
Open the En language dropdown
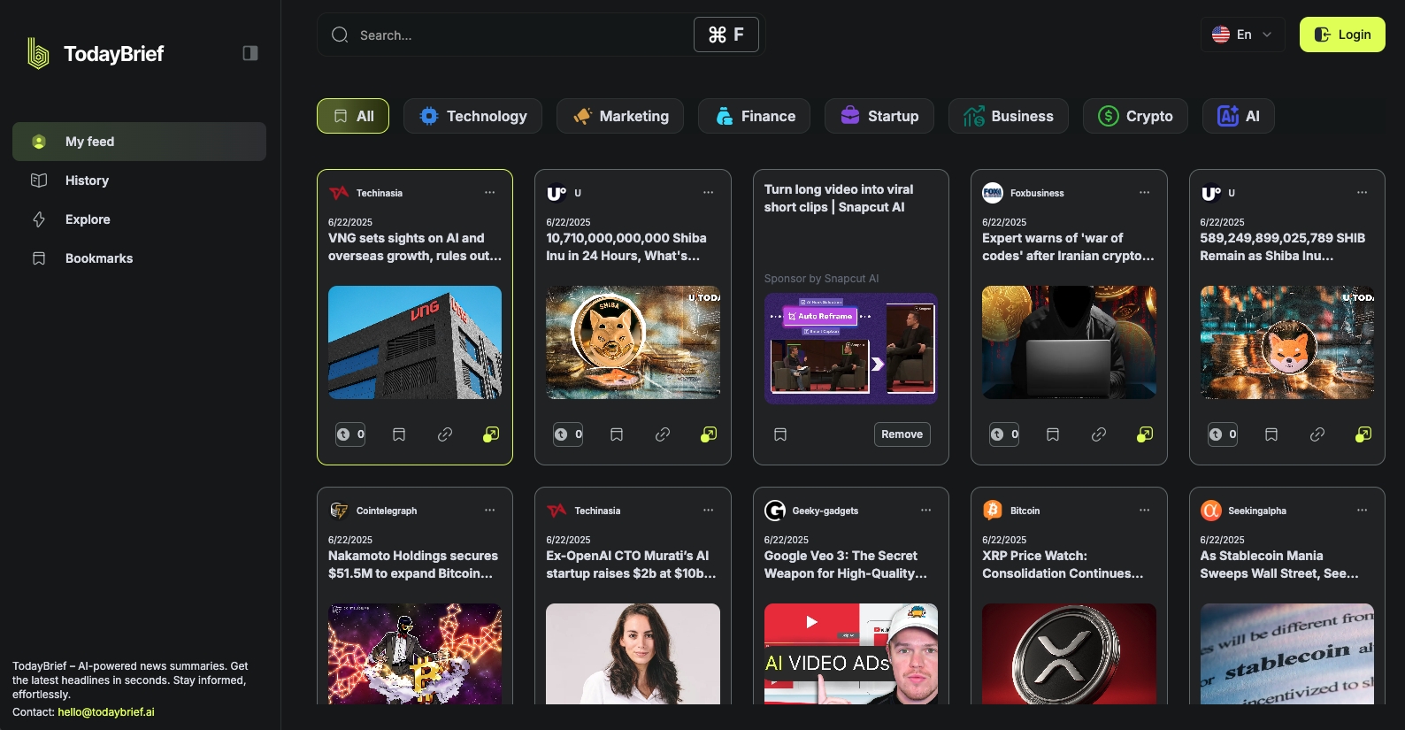[1242, 35]
